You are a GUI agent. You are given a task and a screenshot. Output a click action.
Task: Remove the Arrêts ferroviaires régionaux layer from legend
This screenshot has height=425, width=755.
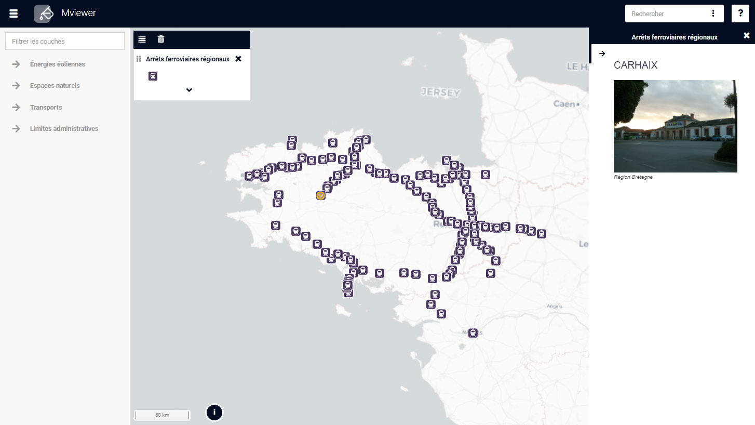(238, 59)
